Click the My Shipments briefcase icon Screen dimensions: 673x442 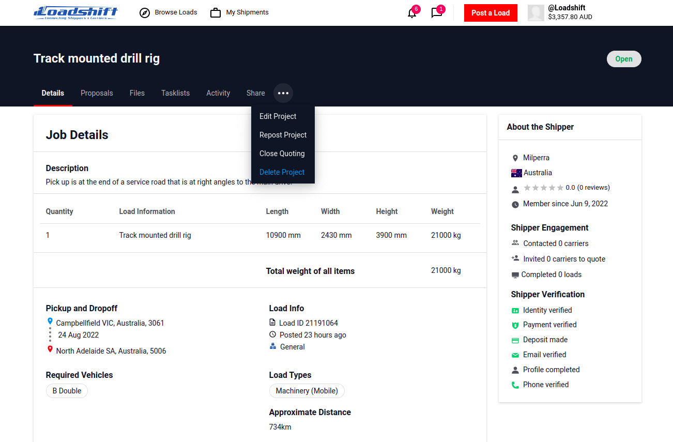(215, 12)
